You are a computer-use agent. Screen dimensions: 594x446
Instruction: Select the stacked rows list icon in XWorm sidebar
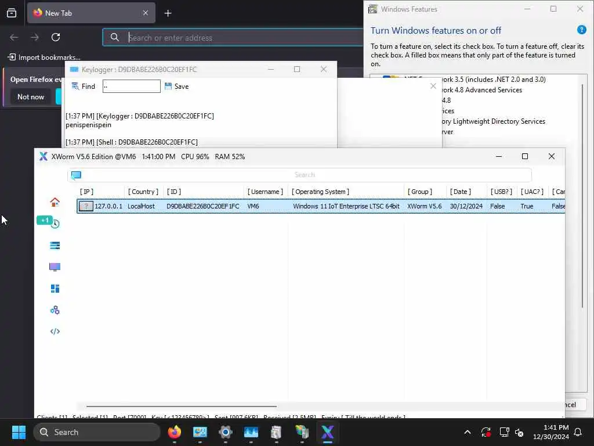coord(55,246)
